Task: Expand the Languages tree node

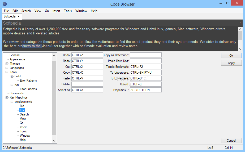Action: point(7,68)
